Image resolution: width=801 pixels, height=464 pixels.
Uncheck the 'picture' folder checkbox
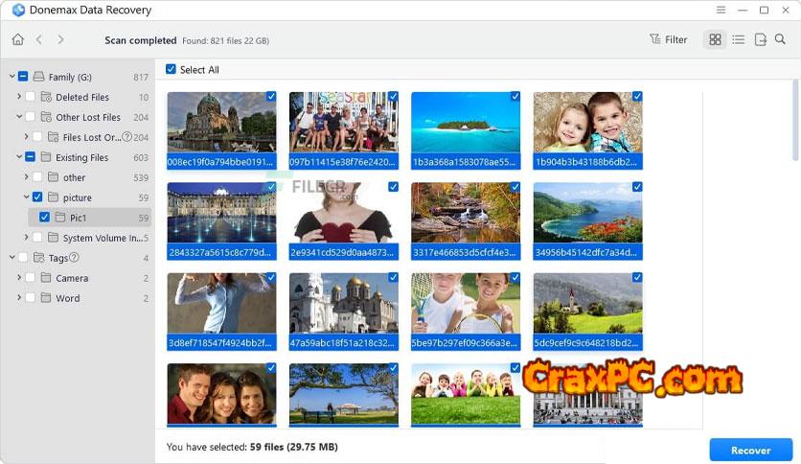pyautogui.click(x=37, y=197)
